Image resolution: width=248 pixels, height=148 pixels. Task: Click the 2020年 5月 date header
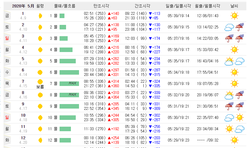[23, 6]
